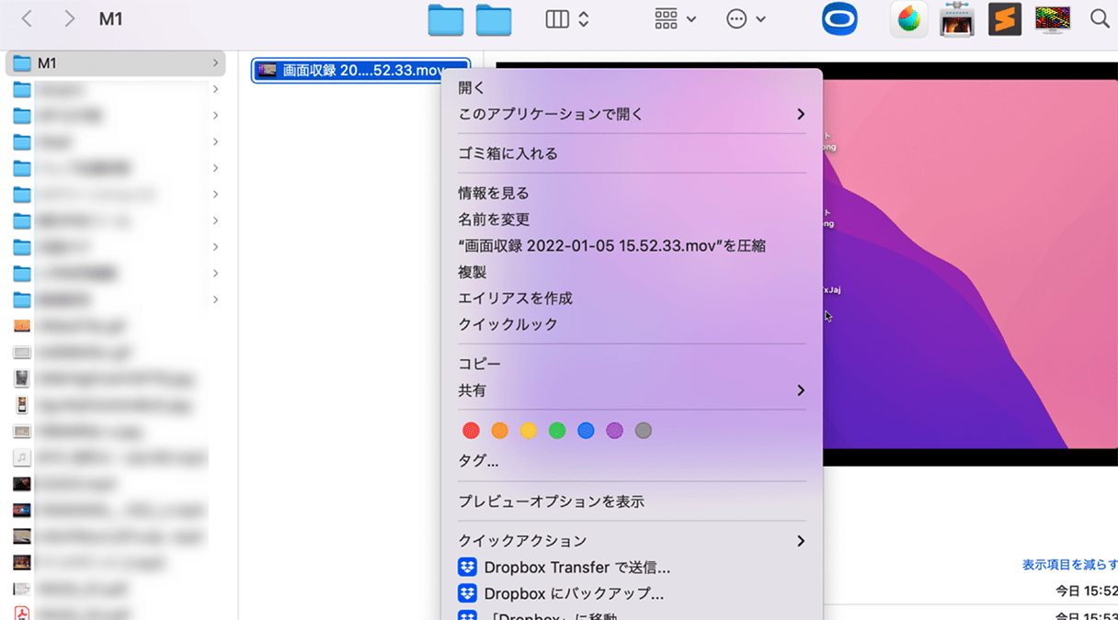
Task: Select the M1 folder in the sidebar list
Action: pyautogui.click(x=115, y=63)
